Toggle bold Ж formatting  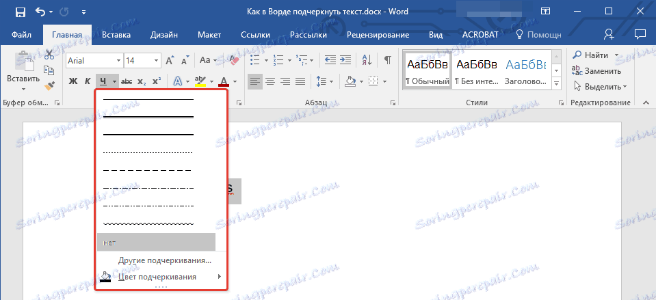coord(73,81)
